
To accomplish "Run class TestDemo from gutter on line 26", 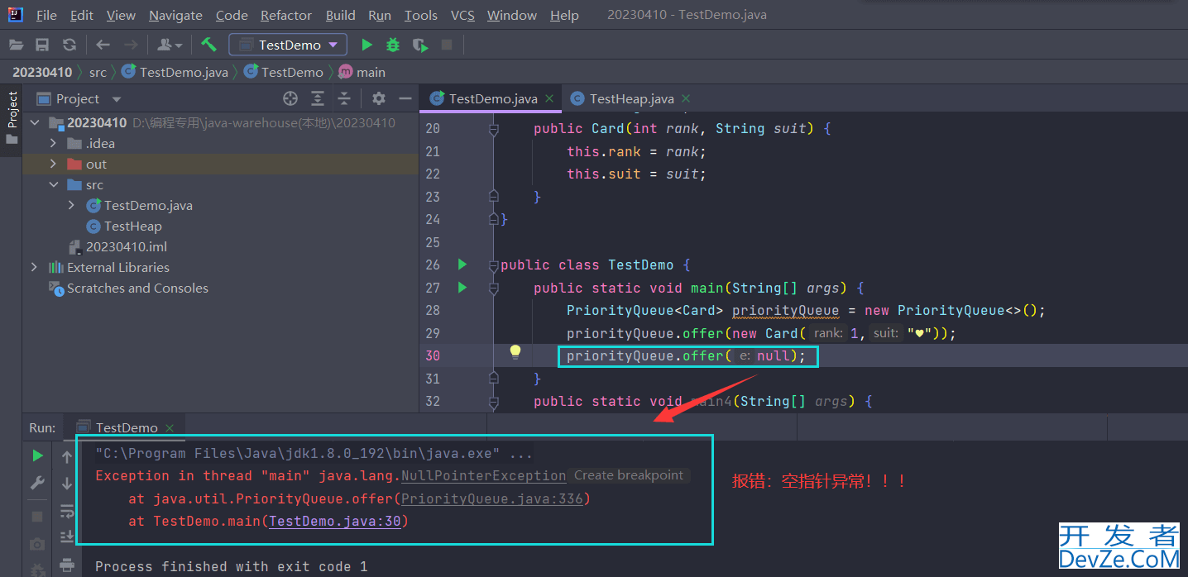I will pyautogui.click(x=462, y=265).
